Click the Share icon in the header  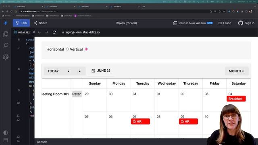point(35,23)
